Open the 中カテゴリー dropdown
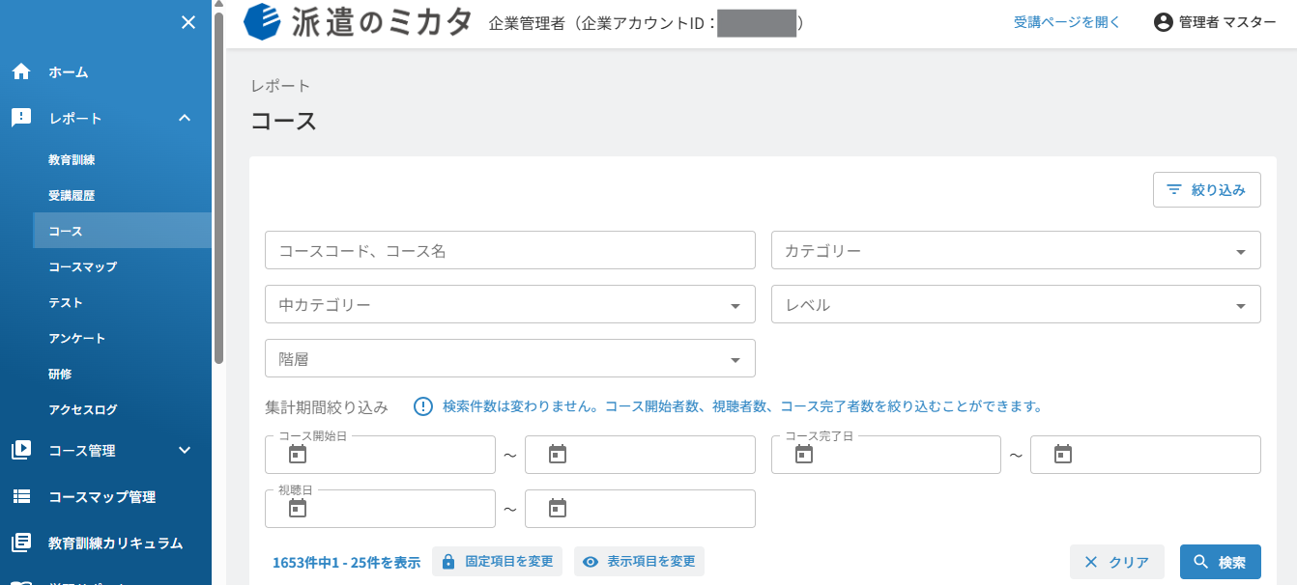The width and height of the screenshot is (1297, 585). pyautogui.click(x=510, y=304)
